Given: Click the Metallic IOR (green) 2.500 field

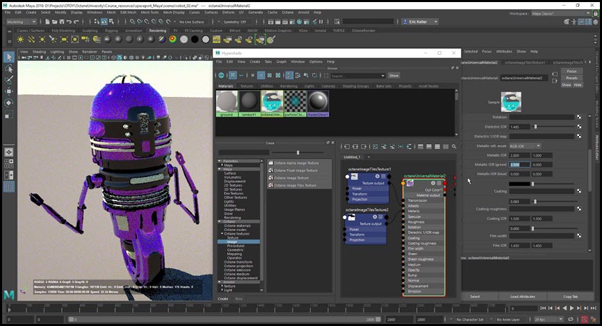Looking at the screenshot, I should pos(519,164).
